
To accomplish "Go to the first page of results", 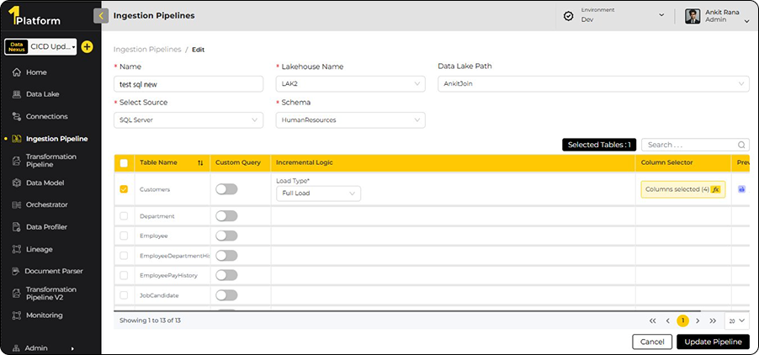I will 652,321.
